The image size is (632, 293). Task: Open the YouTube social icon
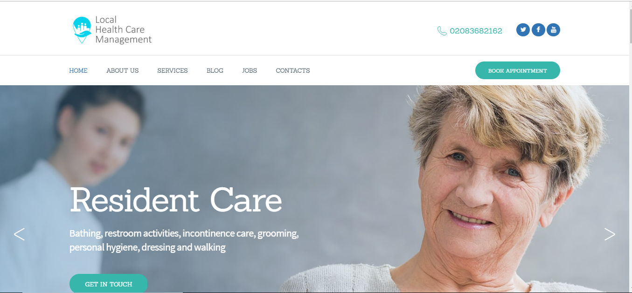(x=553, y=30)
